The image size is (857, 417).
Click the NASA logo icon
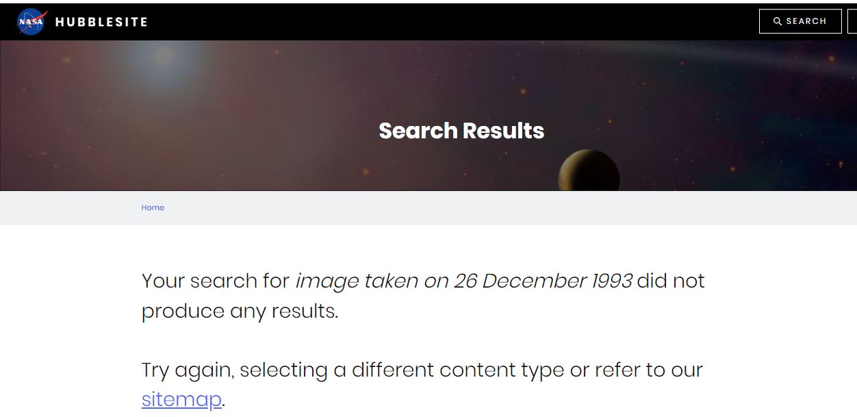(x=31, y=21)
